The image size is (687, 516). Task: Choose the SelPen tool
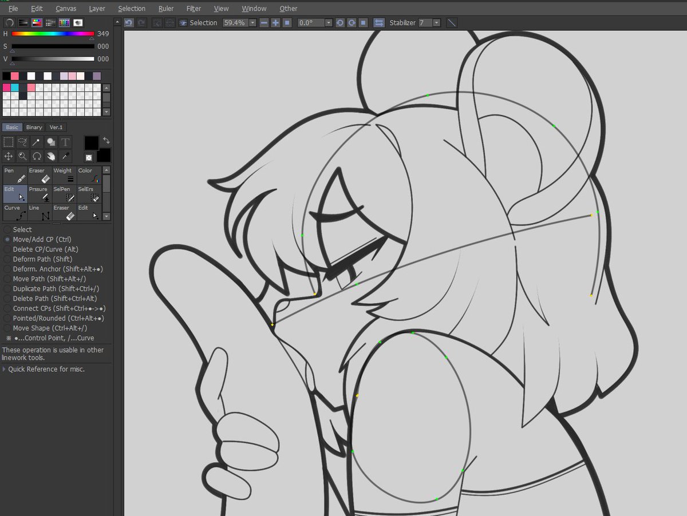coord(64,194)
